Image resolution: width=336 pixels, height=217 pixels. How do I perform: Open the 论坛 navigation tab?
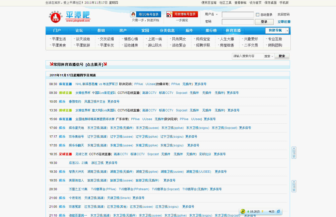click(x=79, y=31)
